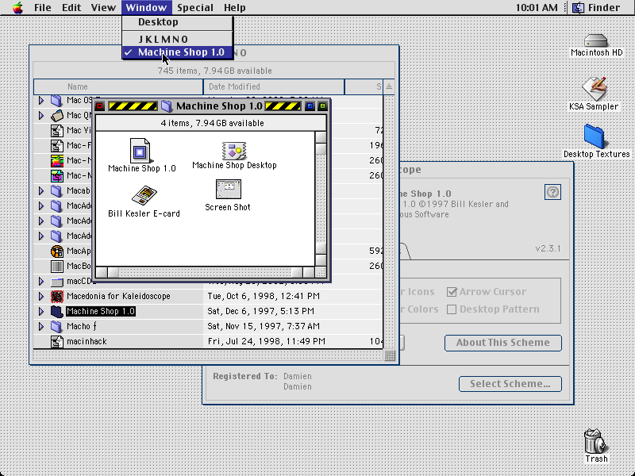Expand the Mac OS folder disclosure triangle
The image size is (635, 476).
pyautogui.click(x=41, y=100)
